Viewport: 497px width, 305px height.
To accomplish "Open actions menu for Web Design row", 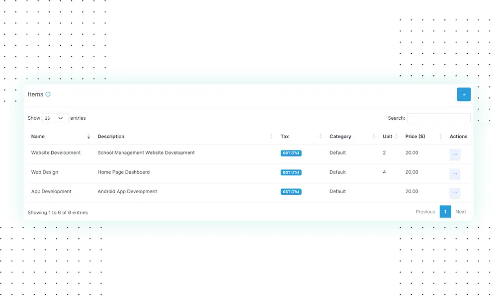I will (x=455, y=174).
